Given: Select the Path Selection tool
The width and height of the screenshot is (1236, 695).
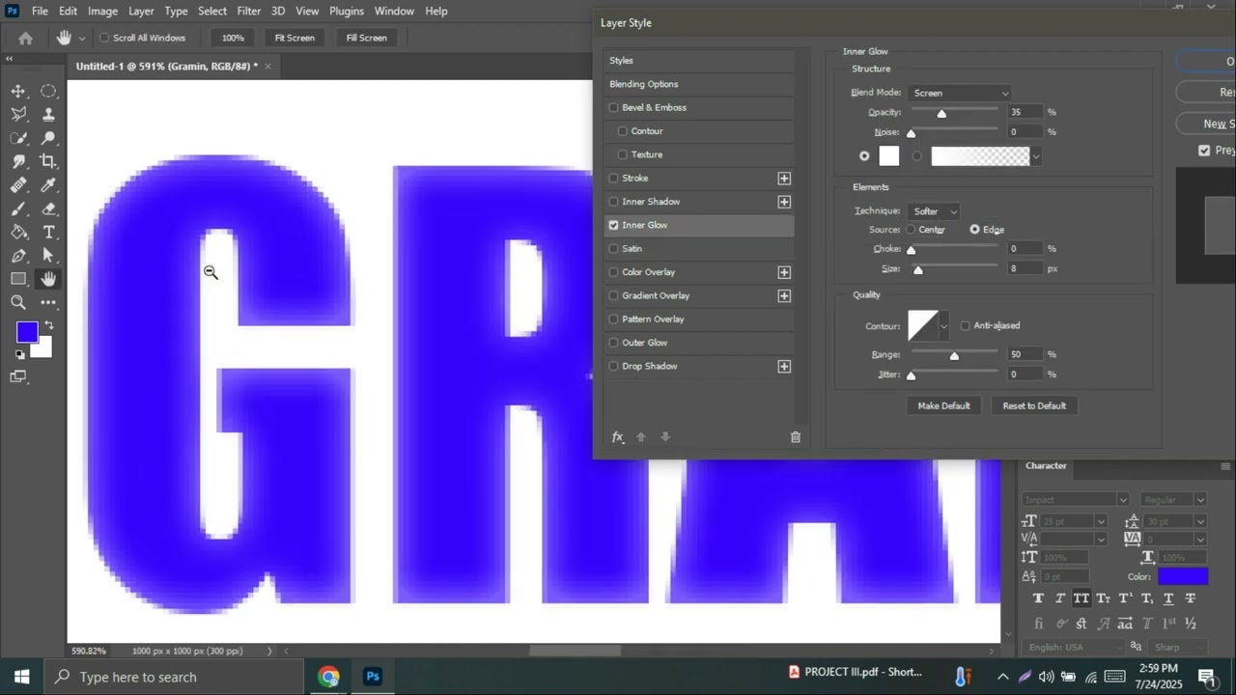Looking at the screenshot, I should pos(48,256).
